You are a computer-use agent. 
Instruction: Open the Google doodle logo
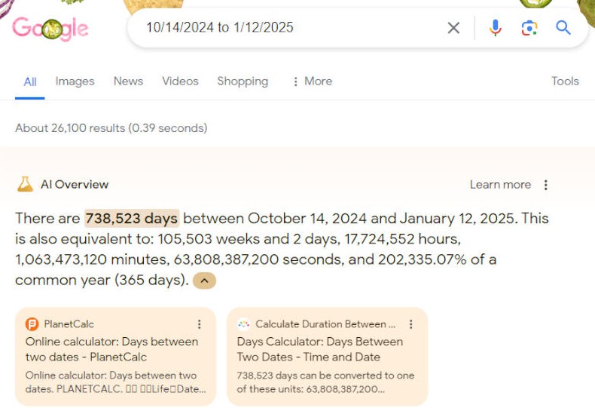pos(50,29)
